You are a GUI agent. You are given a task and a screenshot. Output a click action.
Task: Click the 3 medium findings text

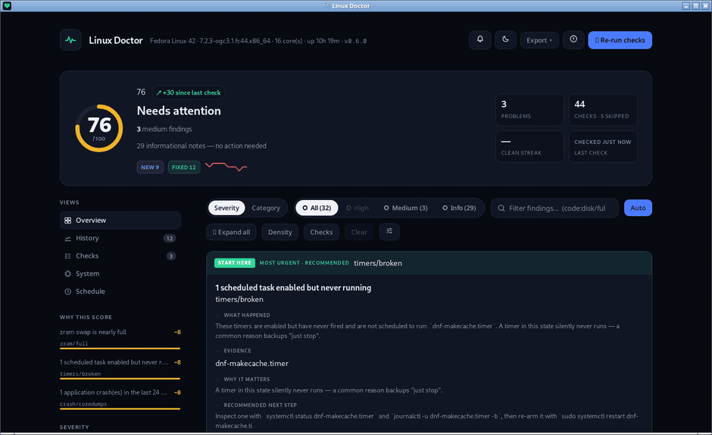[x=164, y=129]
